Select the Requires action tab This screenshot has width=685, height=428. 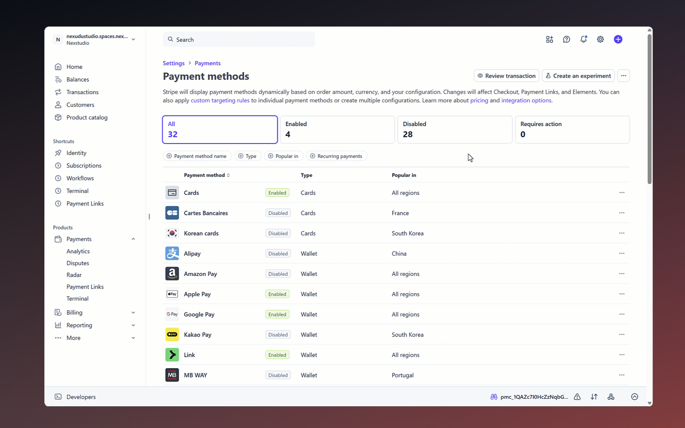coord(572,129)
